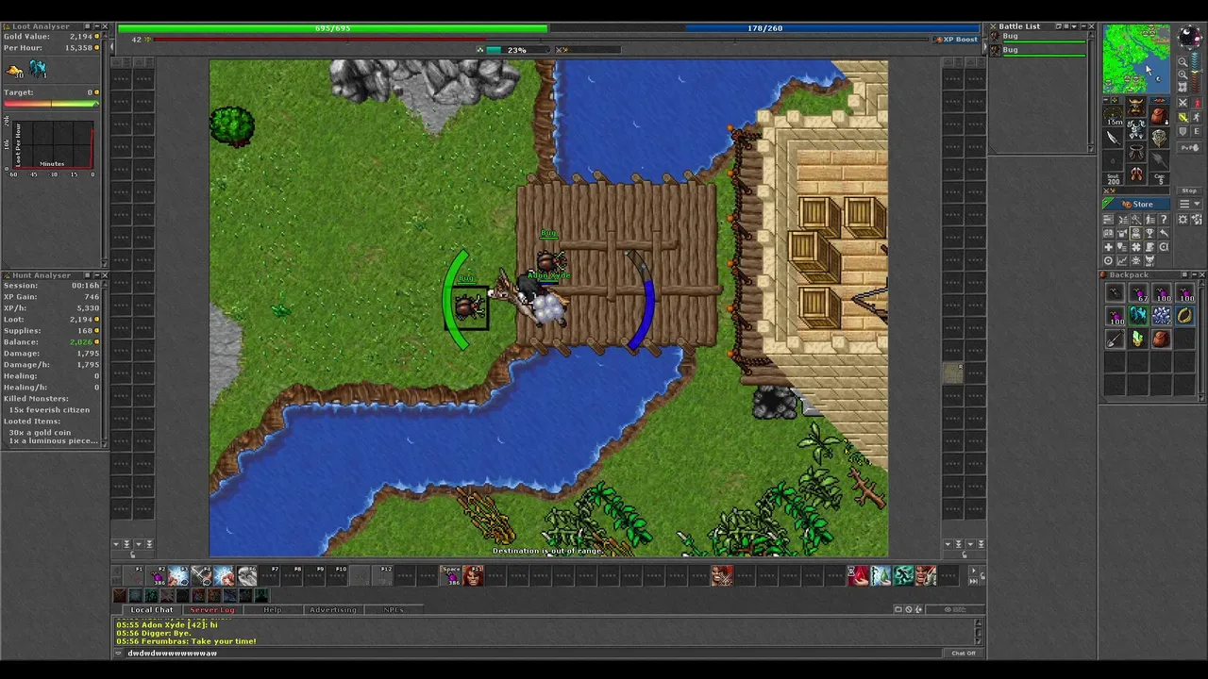Open the Store button
The image size is (1208, 679).
[x=1136, y=204]
